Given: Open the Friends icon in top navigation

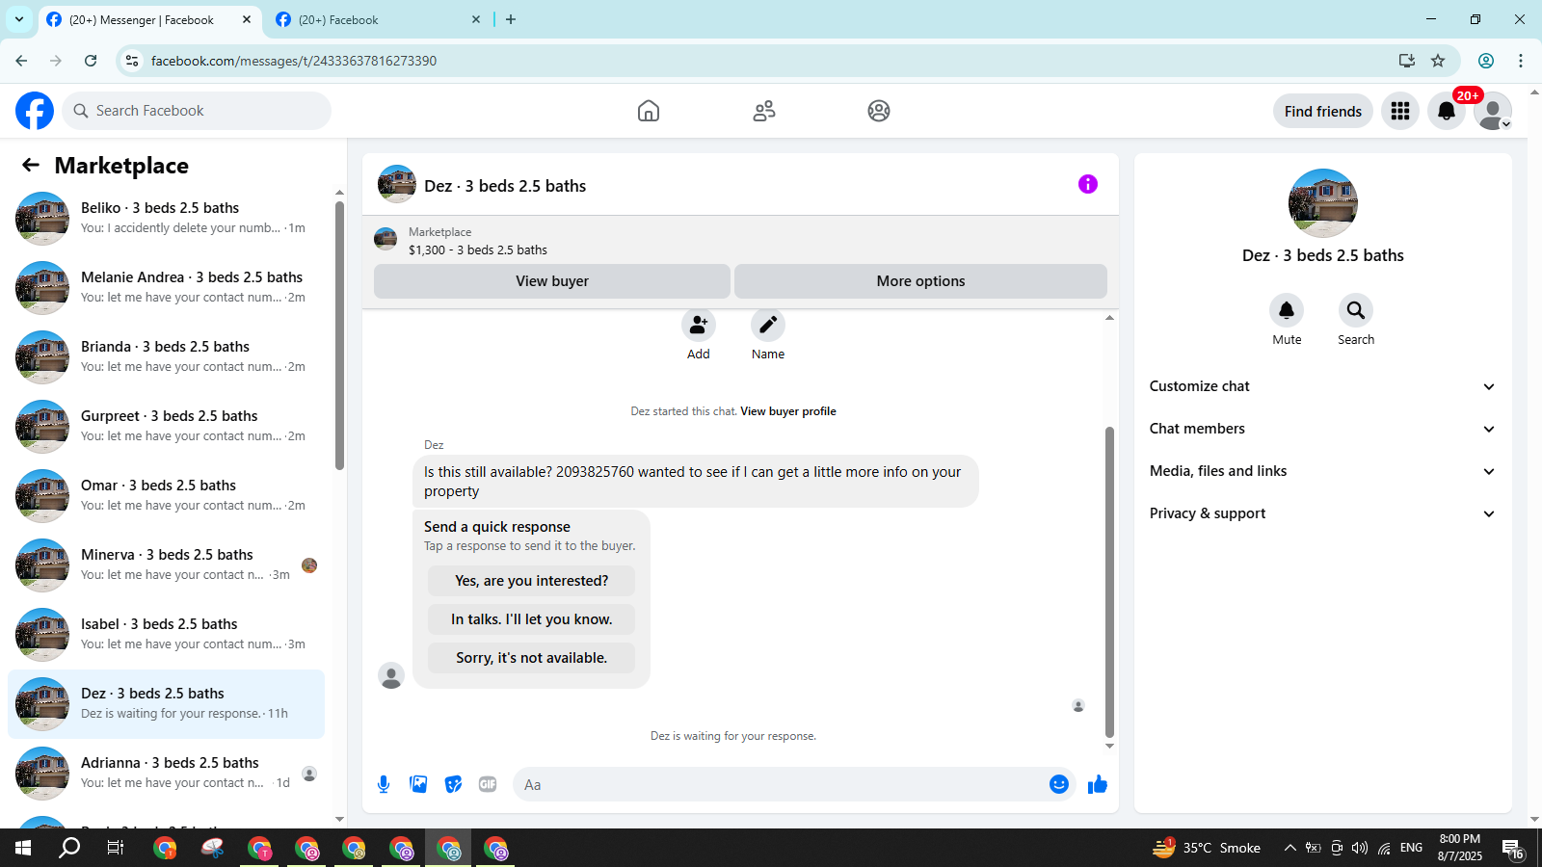Looking at the screenshot, I should [764, 111].
